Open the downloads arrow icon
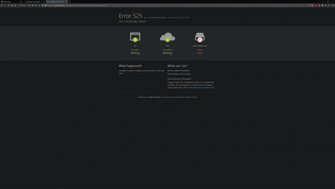The height and width of the screenshot is (189, 335). pos(39,5)
